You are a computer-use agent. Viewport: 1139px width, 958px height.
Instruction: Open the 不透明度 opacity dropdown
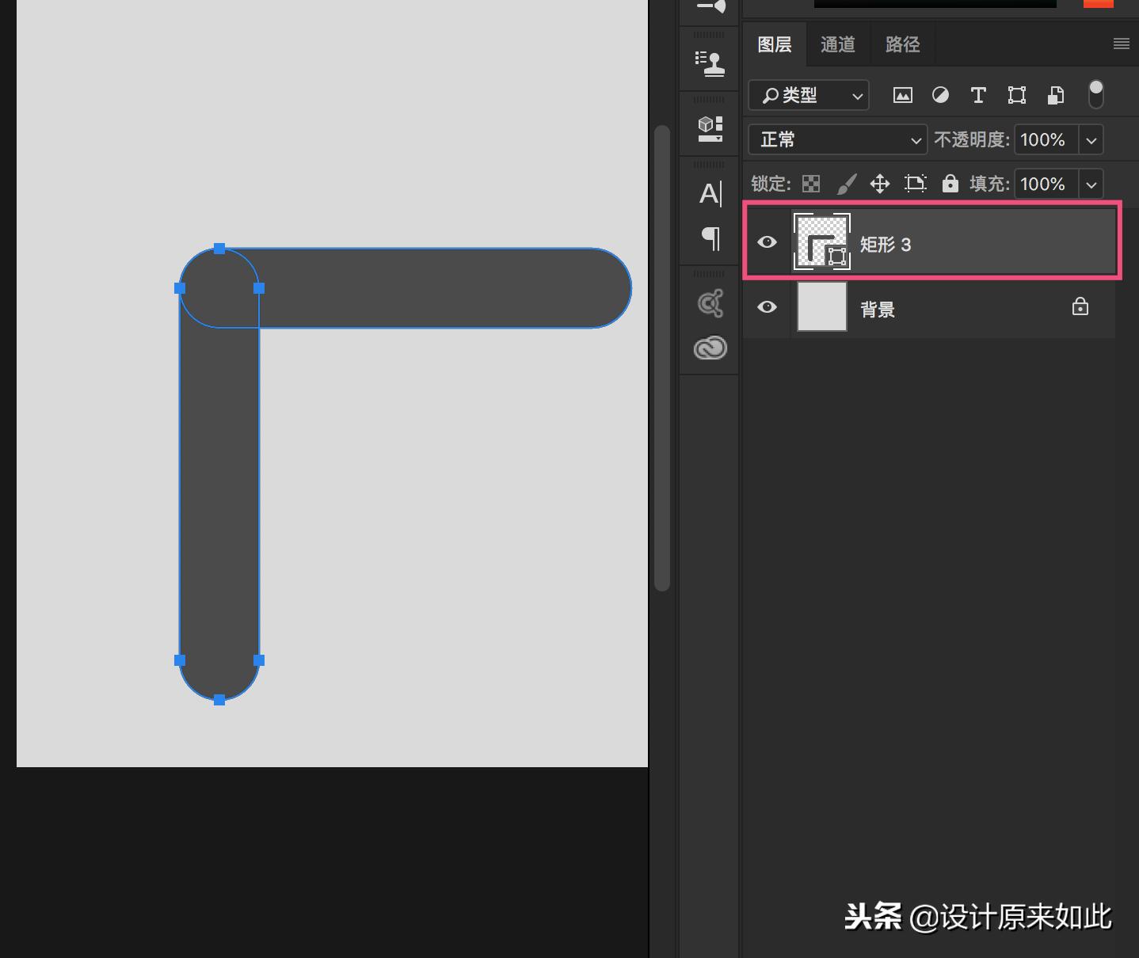pos(1091,139)
